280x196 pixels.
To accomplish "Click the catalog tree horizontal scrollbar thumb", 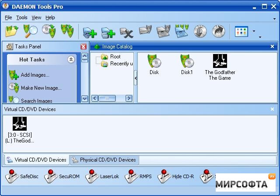I will (x=107, y=98).
